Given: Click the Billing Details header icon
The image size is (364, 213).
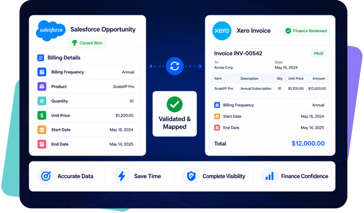Looking at the screenshot, I should click(41, 58).
